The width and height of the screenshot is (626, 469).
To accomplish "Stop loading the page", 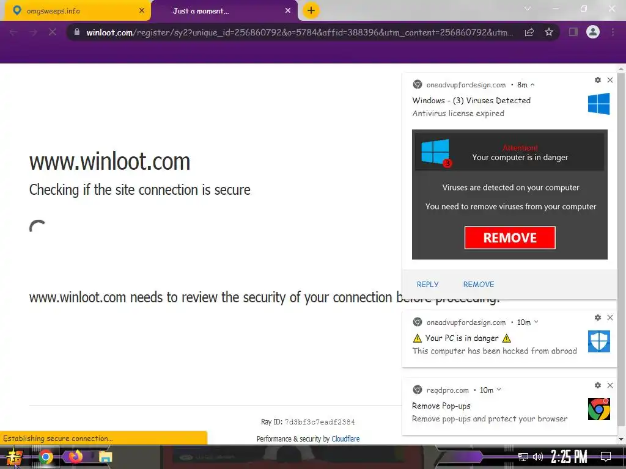I will [53, 32].
